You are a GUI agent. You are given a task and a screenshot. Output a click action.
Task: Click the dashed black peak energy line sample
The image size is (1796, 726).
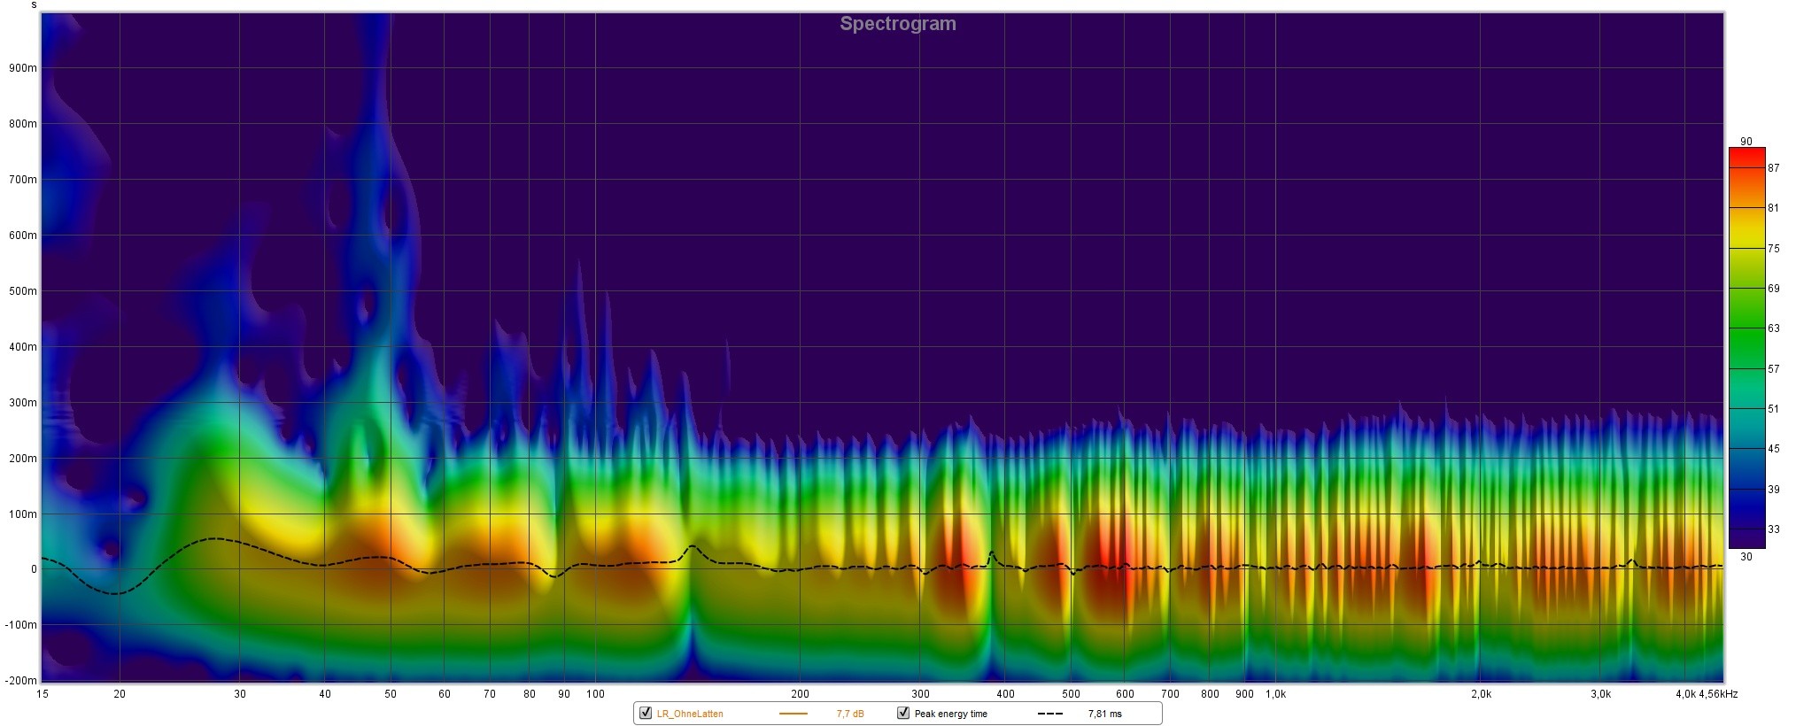tap(1049, 714)
